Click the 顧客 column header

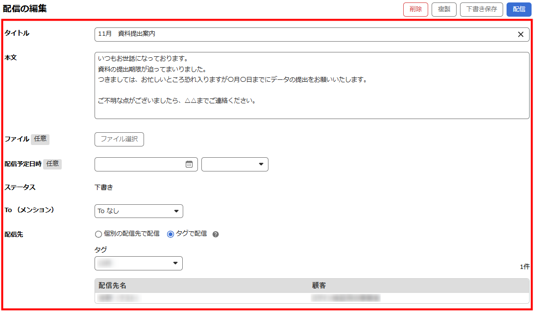point(319,286)
